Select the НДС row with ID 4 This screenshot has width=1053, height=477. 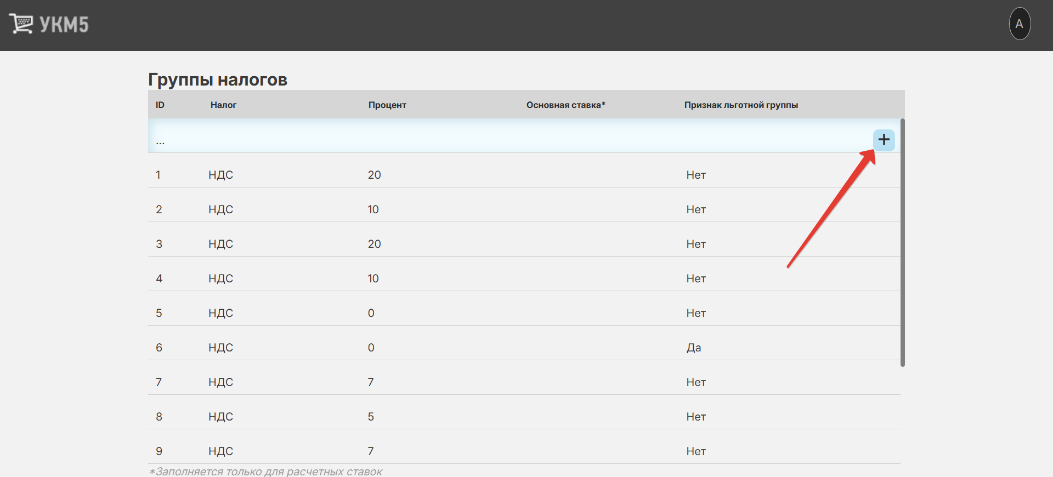pyautogui.click(x=220, y=279)
